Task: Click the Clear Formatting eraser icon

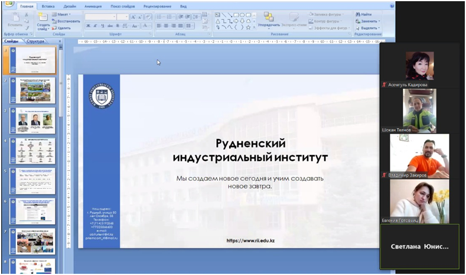Action: click(x=148, y=17)
